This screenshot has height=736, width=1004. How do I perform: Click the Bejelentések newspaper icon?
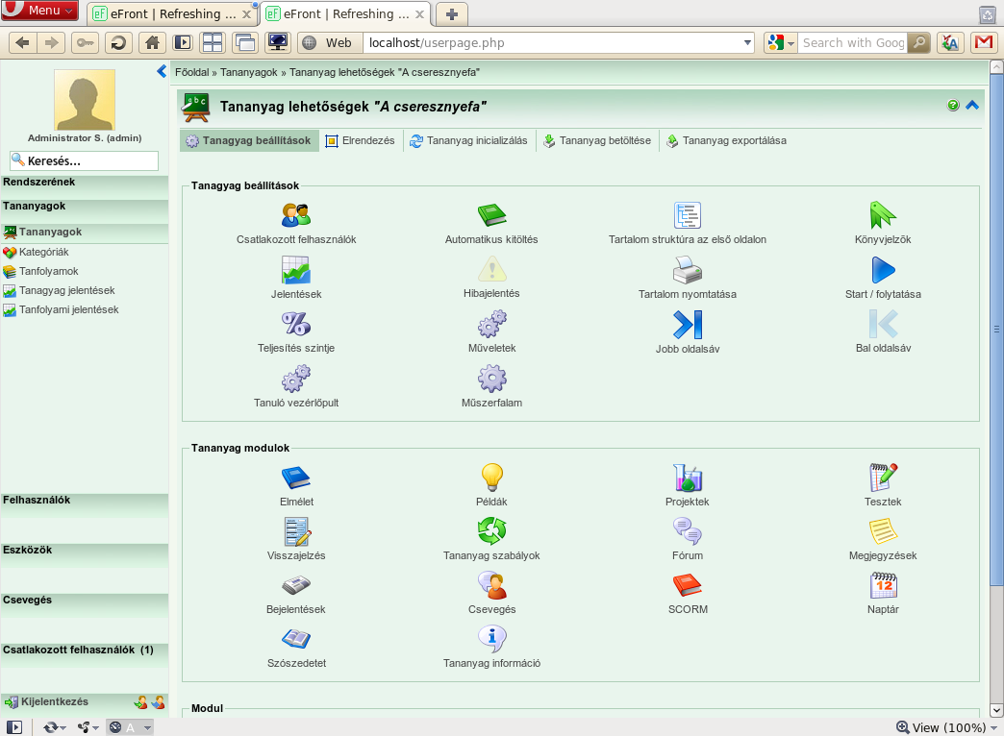[296, 585]
